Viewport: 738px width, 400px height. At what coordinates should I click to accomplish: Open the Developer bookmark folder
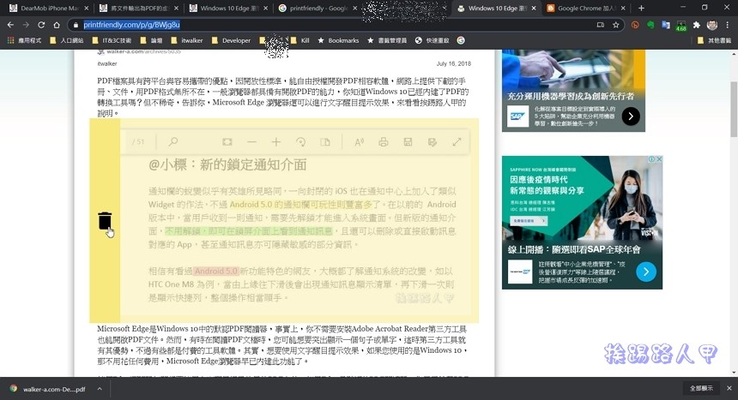230,40
